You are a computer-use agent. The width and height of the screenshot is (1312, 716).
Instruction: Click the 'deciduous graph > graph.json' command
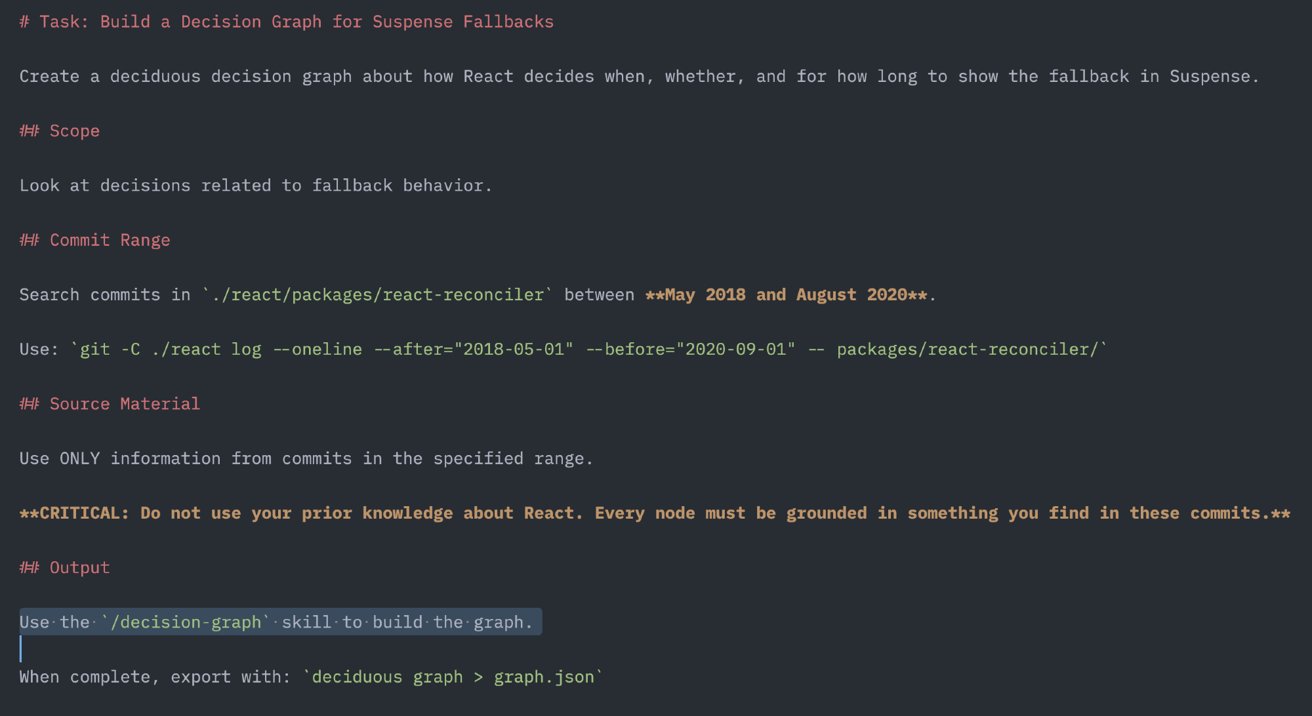[x=453, y=677]
